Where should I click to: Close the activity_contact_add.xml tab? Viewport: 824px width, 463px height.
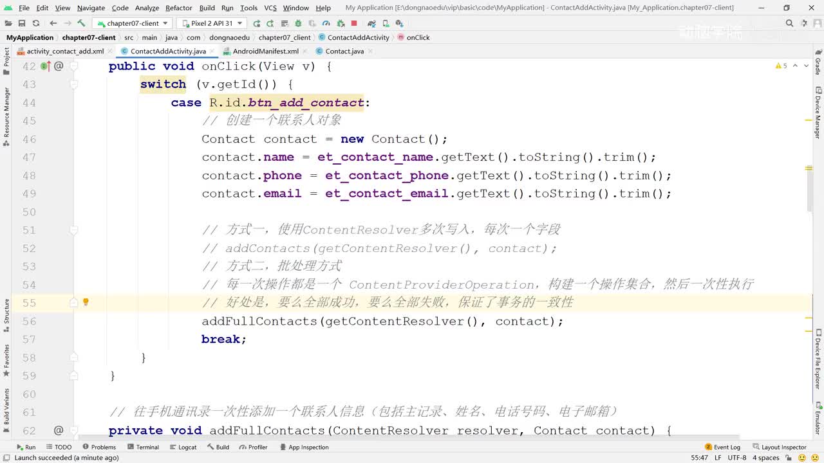(x=110, y=51)
